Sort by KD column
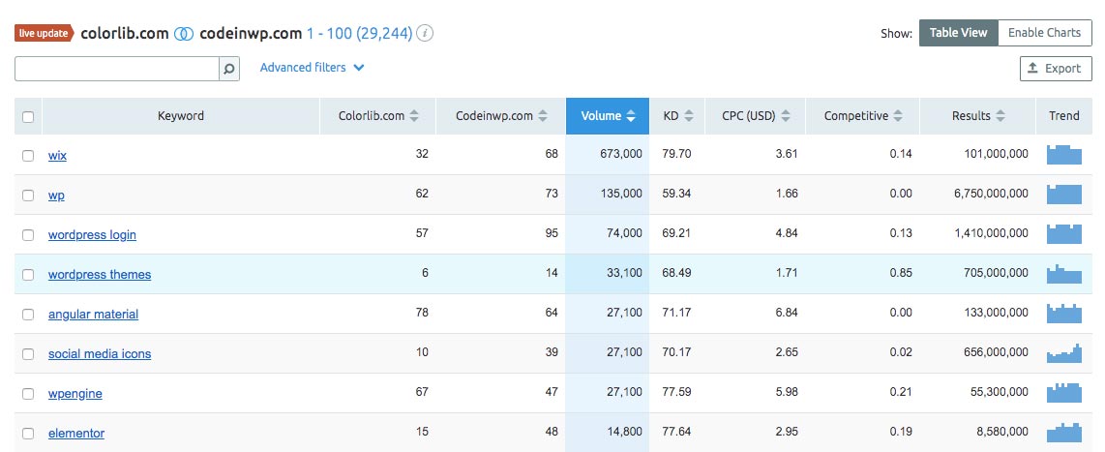 click(x=677, y=115)
